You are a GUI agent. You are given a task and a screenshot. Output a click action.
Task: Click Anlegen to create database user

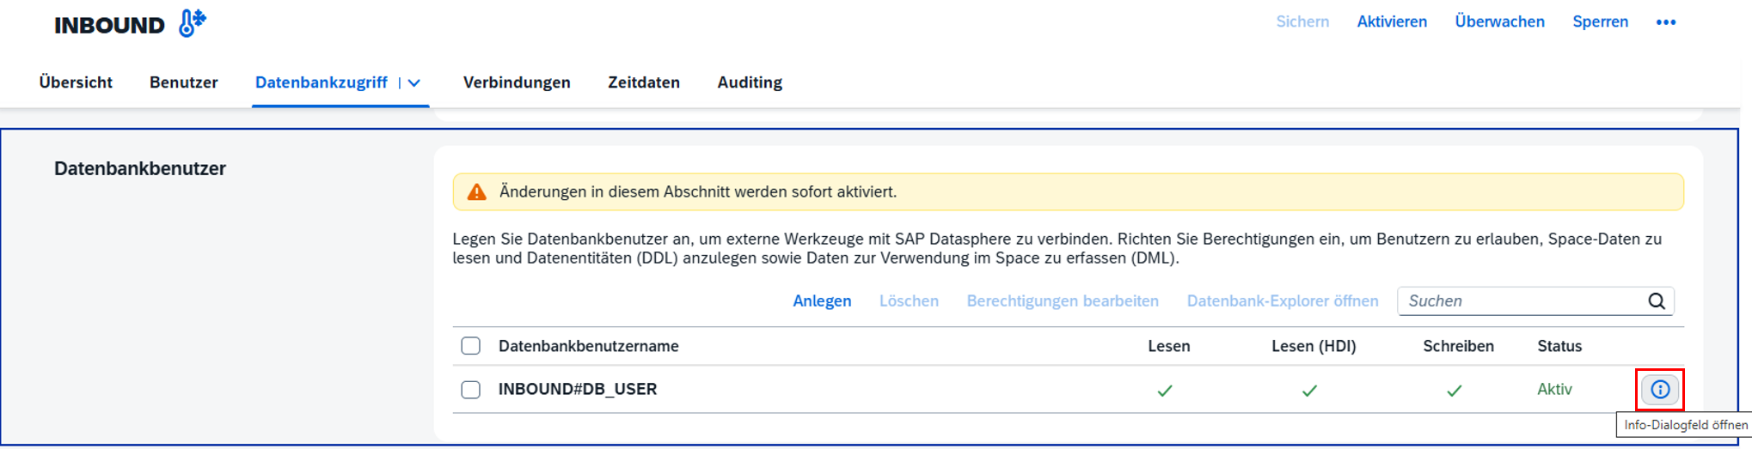pyautogui.click(x=822, y=301)
